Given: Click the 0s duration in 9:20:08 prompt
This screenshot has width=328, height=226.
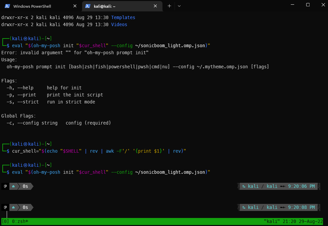Looking at the screenshot, I should (25, 207).
